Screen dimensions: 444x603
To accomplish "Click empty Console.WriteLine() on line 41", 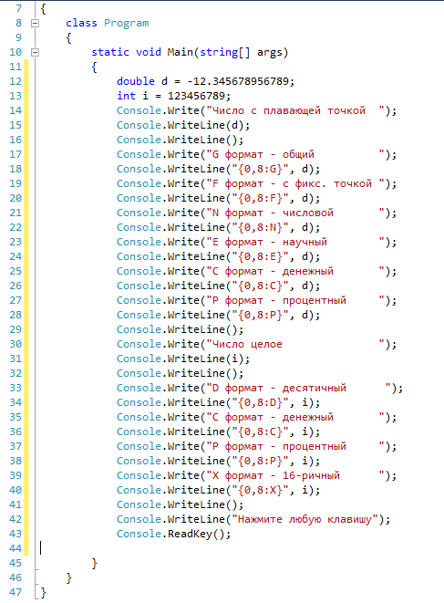I will (181, 505).
